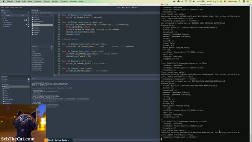Open the script icon on Network node
Viewport: 252px width, 142px height.
tap(28, 26)
